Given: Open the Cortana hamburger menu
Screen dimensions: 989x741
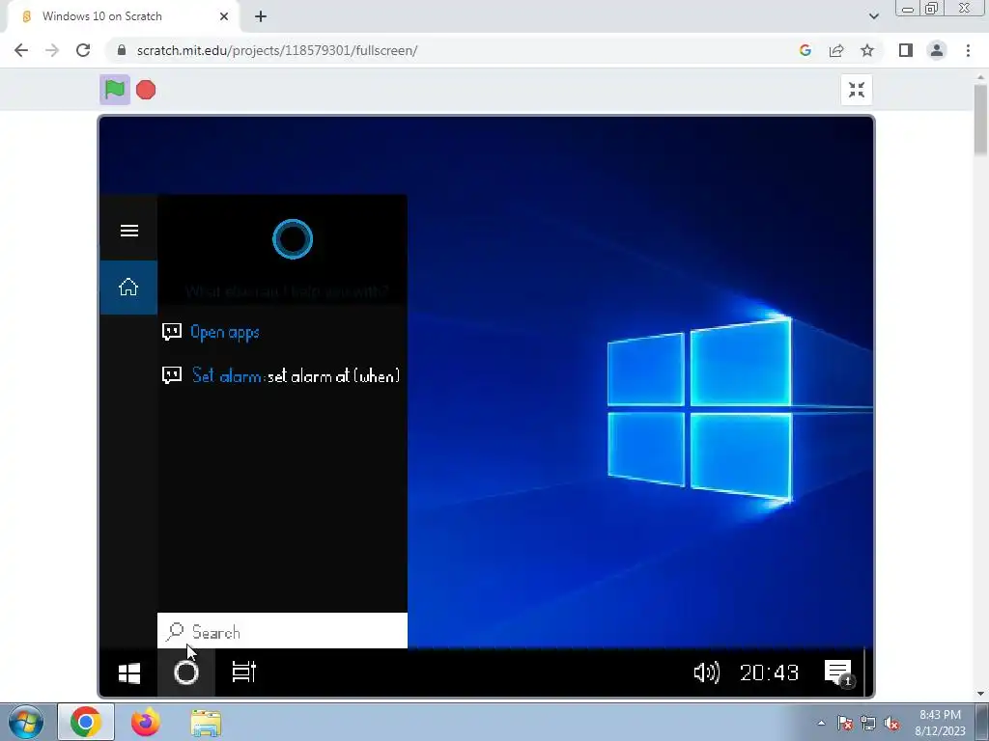Looking at the screenshot, I should click(x=129, y=231).
